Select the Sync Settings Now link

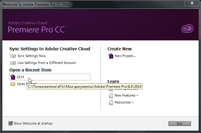point(32,56)
